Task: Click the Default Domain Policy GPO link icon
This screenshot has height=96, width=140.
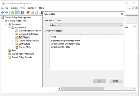Action: click(16, 31)
